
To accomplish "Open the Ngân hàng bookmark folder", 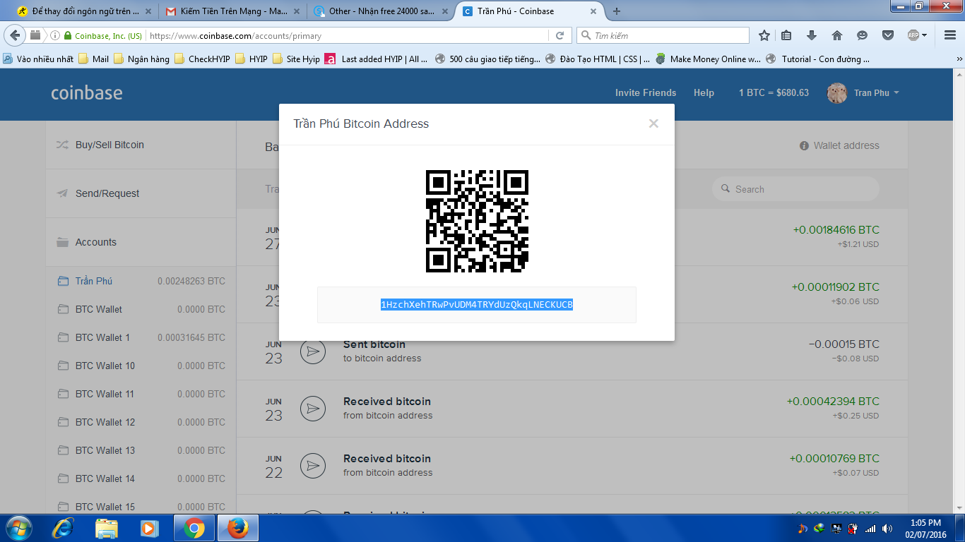I will point(141,59).
